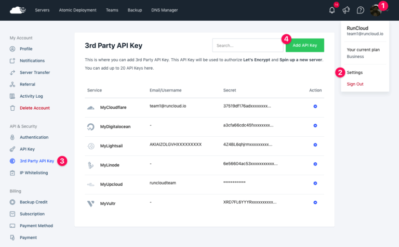
Task: Click the AKIAIZOLGVHXXXXXXXXX username cell
Action: click(176, 145)
